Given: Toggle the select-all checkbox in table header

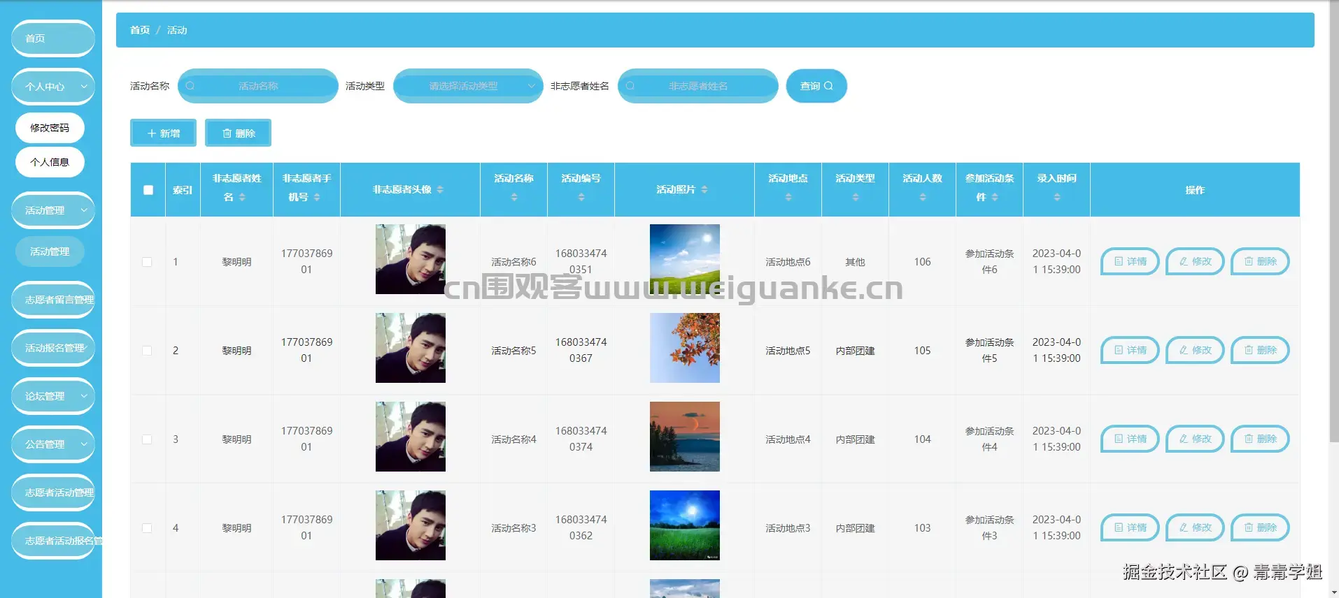Looking at the screenshot, I should click(148, 190).
